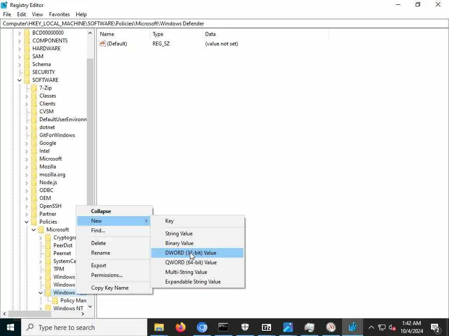The image size is (449, 336).
Task: Select Find... in context menu
Action: [x=114, y=230]
